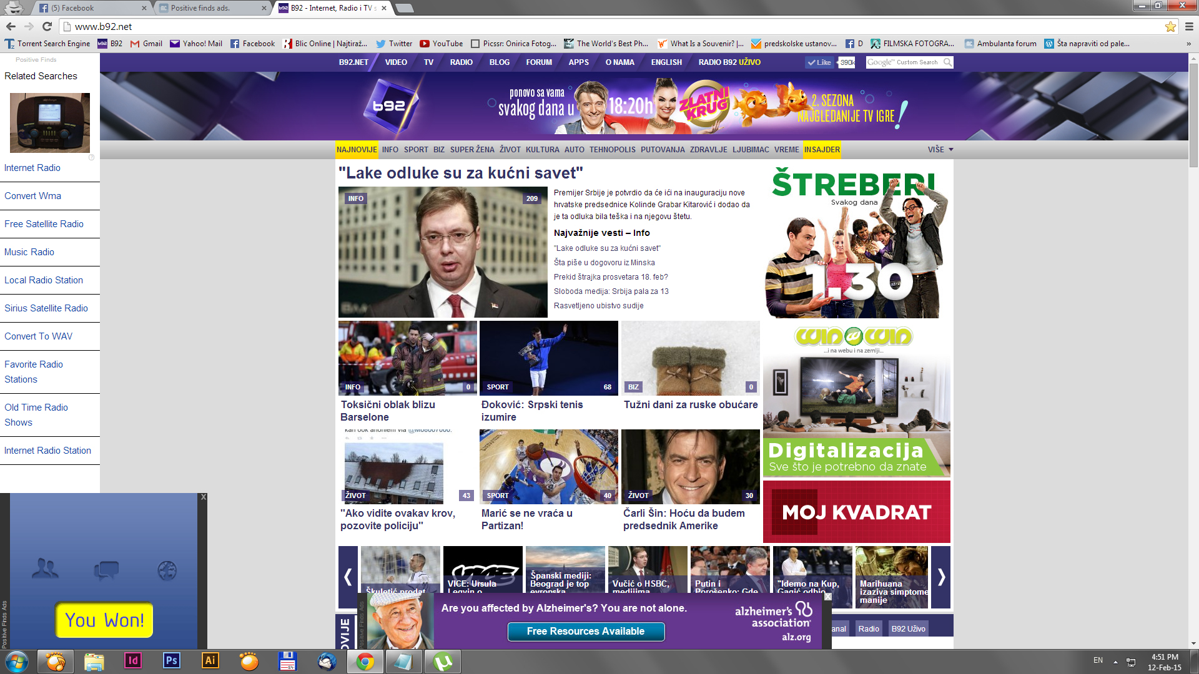The height and width of the screenshot is (674, 1199).
Task: Show more bookmarks with the overflow chevron
Action: (x=1188, y=44)
